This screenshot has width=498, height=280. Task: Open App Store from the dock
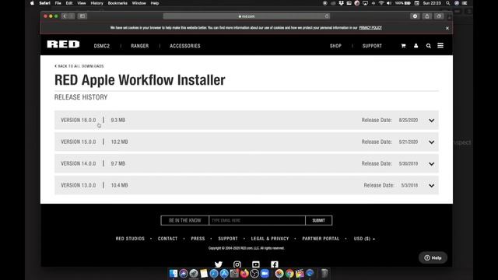coord(224,273)
